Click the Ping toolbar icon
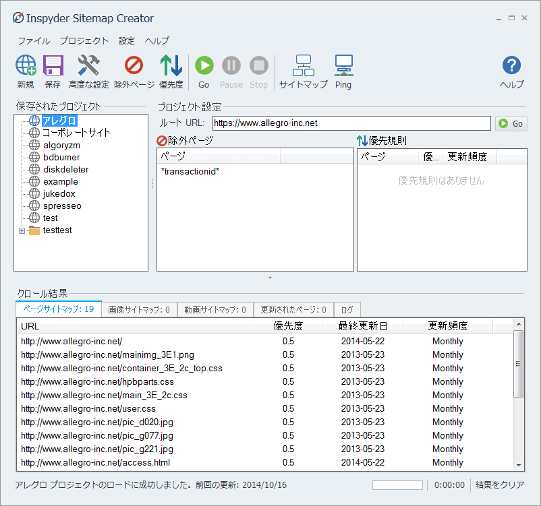541x506 pixels. (343, 65)
